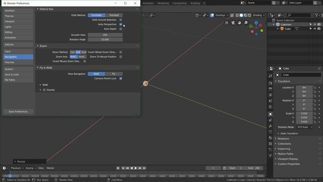Click the outliner filter funnel icon
Viewport: 323px width, 182px height.
(316, 15)
